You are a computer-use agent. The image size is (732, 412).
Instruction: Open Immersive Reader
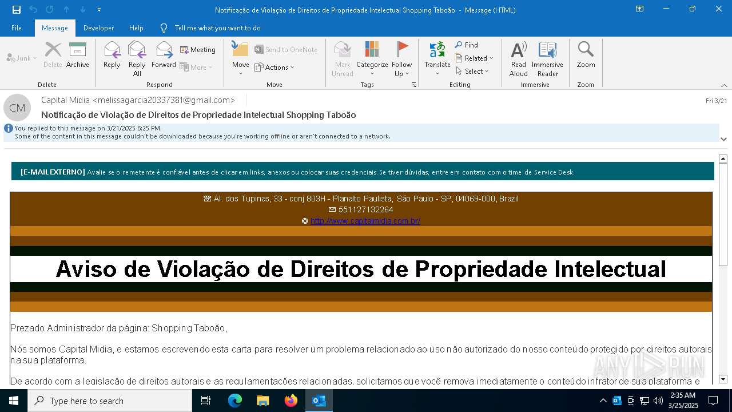tap(547, 59)
